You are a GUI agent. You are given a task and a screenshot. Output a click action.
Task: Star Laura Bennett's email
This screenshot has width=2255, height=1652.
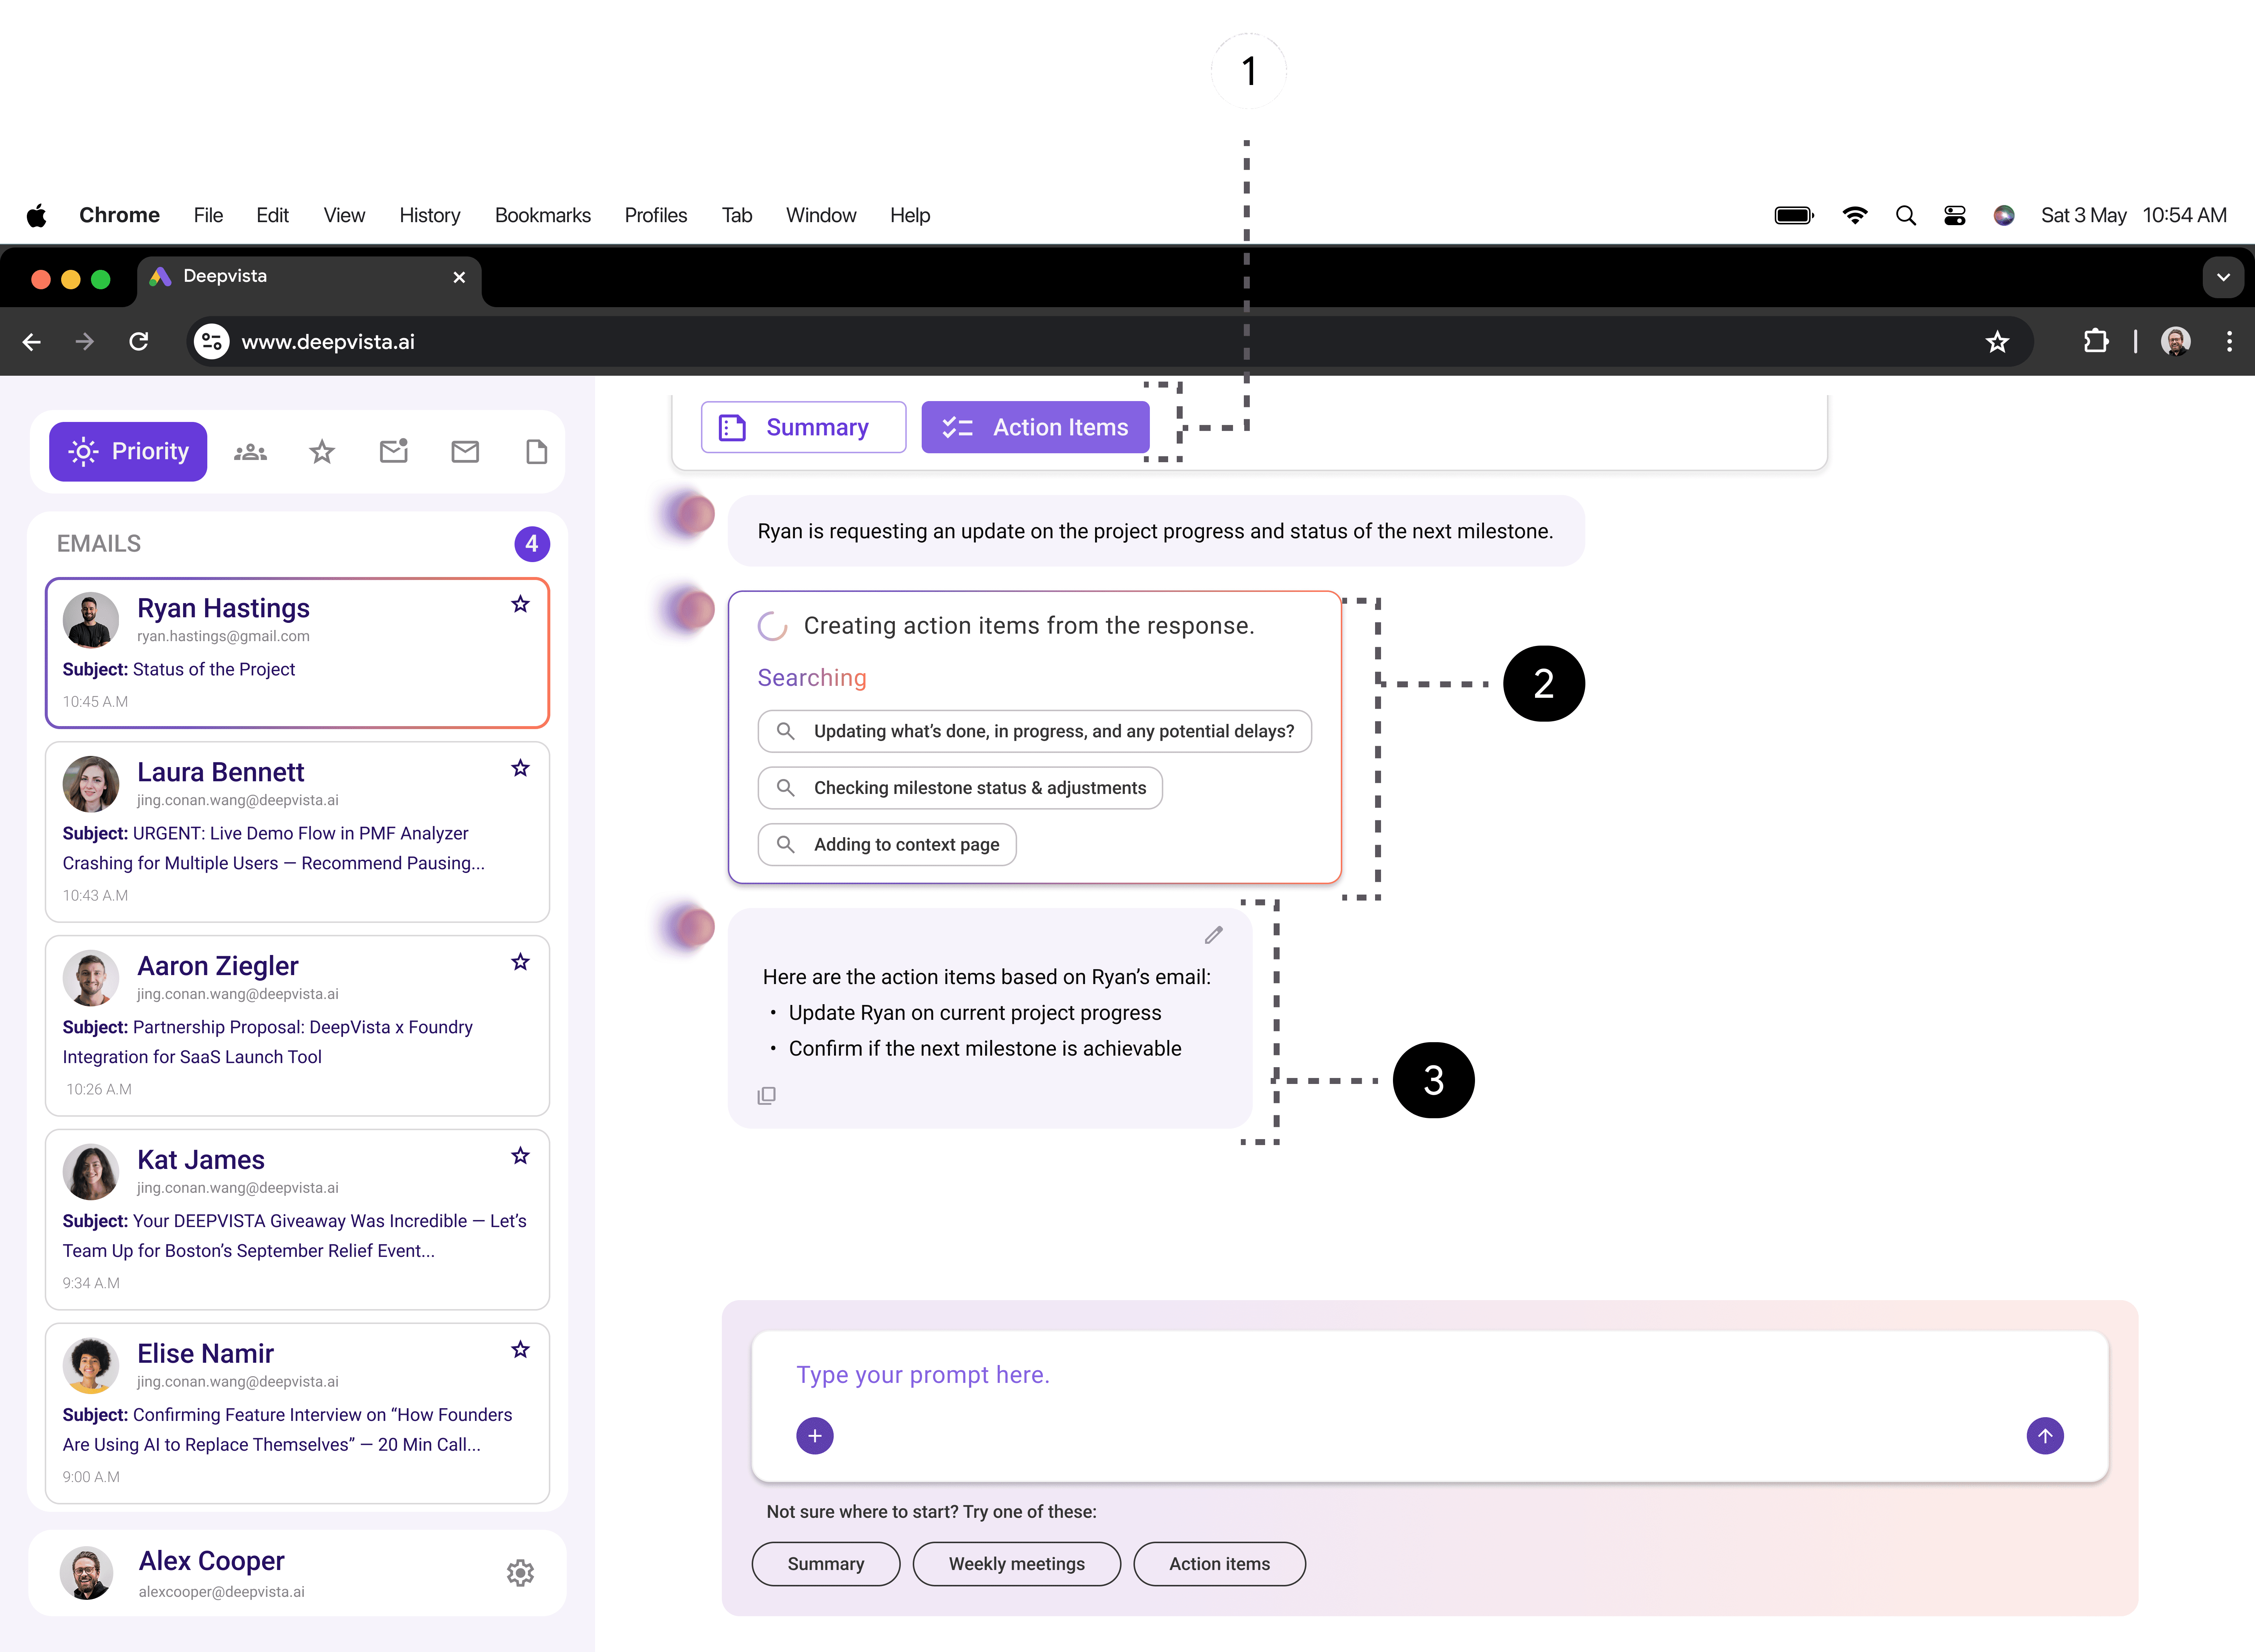(520, 768)
